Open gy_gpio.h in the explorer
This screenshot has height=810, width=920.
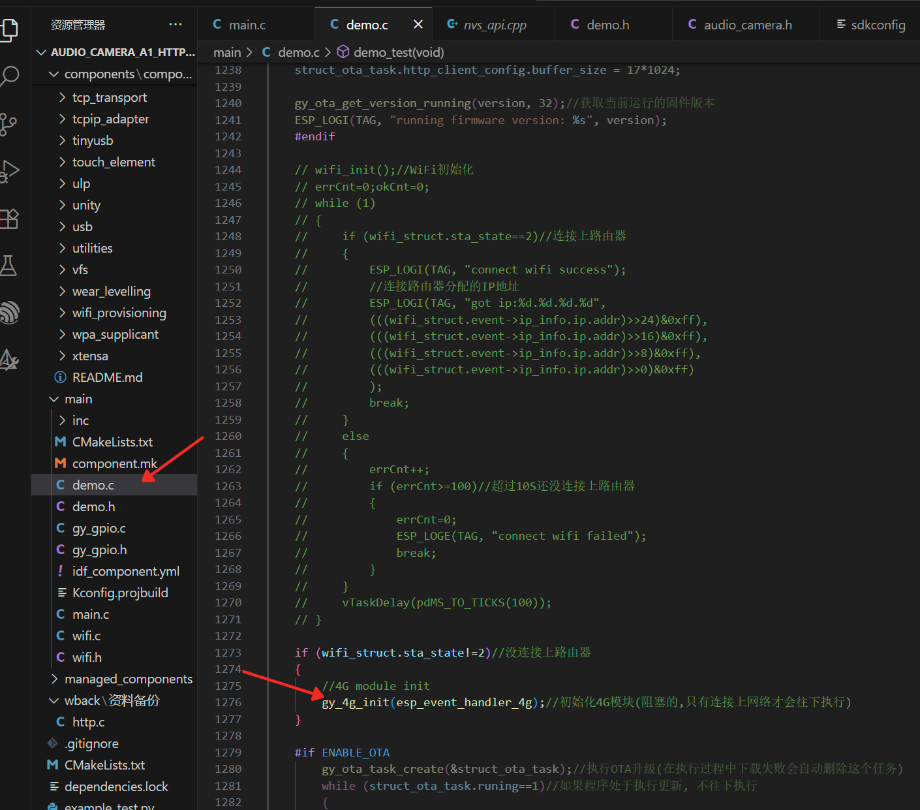[114, 550]
